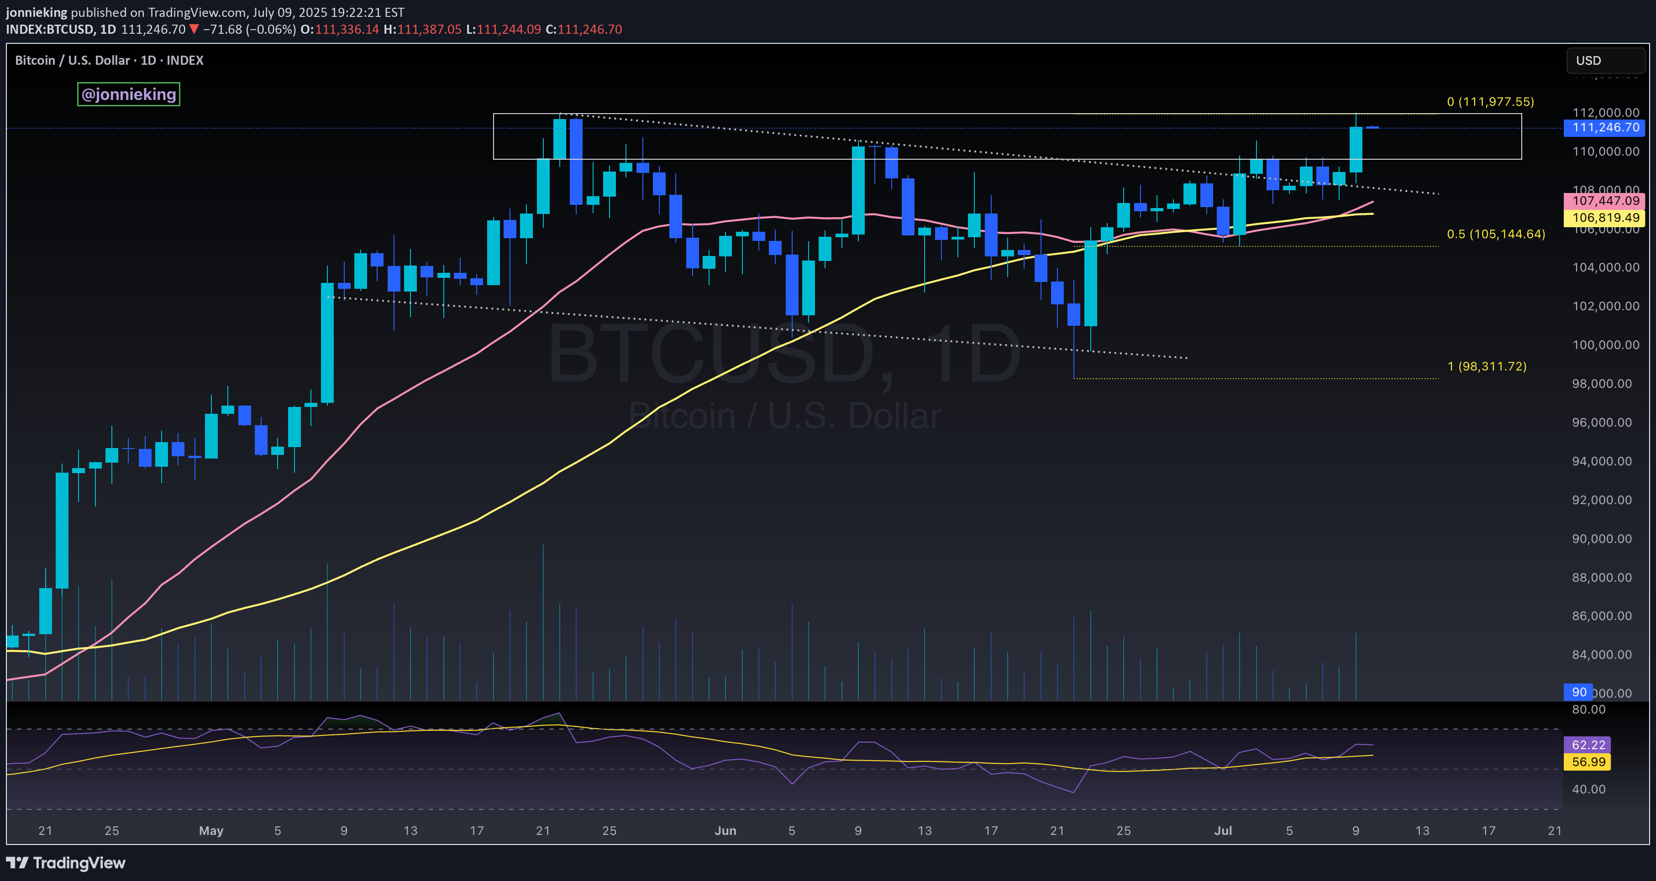
Task: Click the yellow 56.99 RSI average label
Action: pos(1587,761)
